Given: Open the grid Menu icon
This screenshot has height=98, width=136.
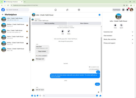Looking at the screenshot, I should 123,10.
